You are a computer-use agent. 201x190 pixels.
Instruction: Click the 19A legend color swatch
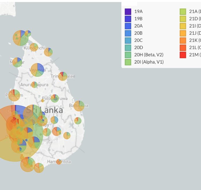pyautogui.click(x=128, y=12)
